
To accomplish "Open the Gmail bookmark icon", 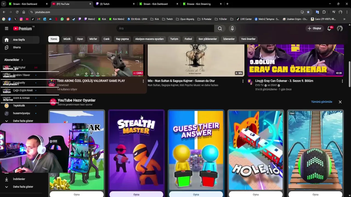I will pos(39,19).
